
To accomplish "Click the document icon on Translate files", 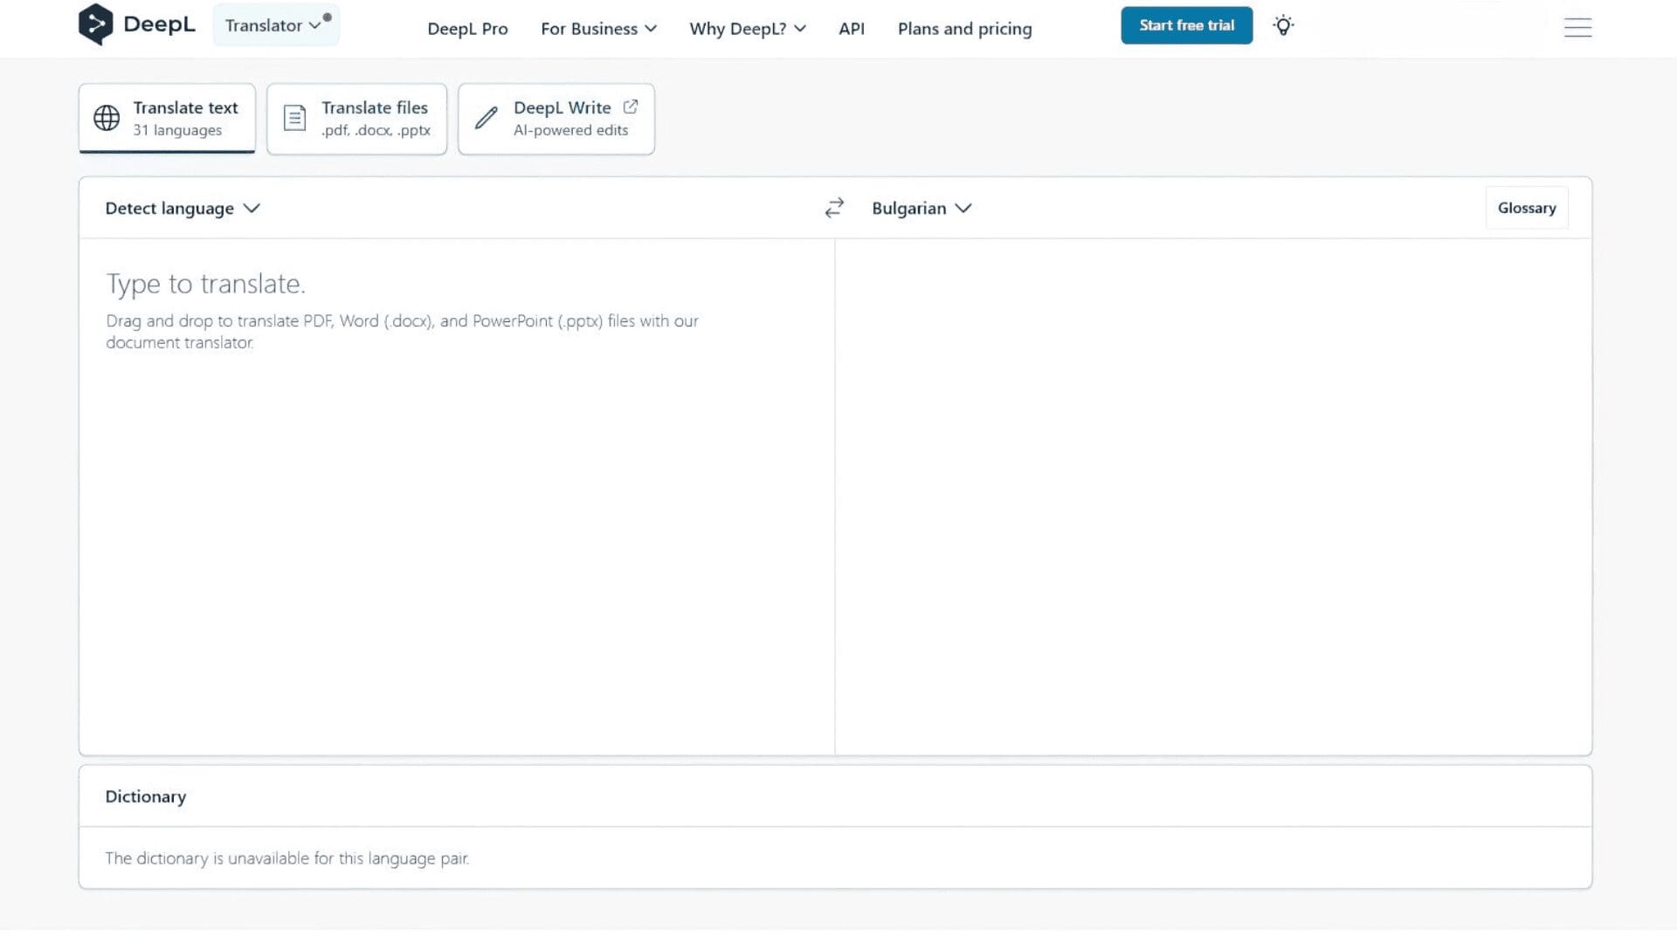I will (x=295, y=118).
